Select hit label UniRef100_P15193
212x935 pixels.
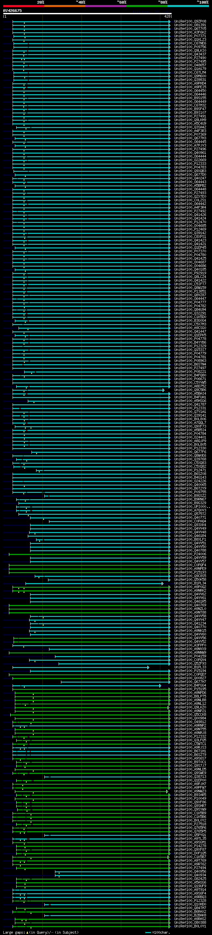(190, 572)
